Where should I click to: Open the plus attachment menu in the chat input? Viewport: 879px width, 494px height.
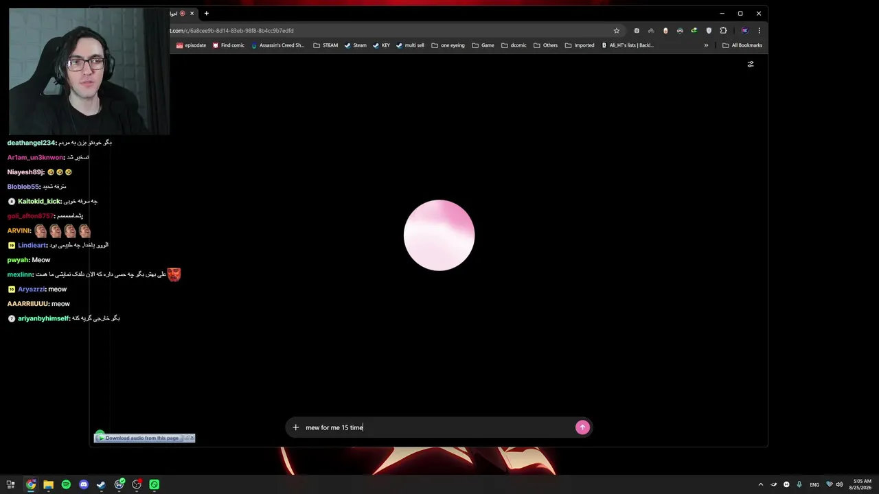coord(296,427)
